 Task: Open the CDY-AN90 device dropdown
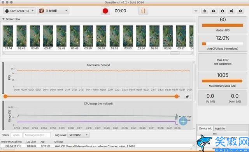pyautogui.click(x=19, y=11)
